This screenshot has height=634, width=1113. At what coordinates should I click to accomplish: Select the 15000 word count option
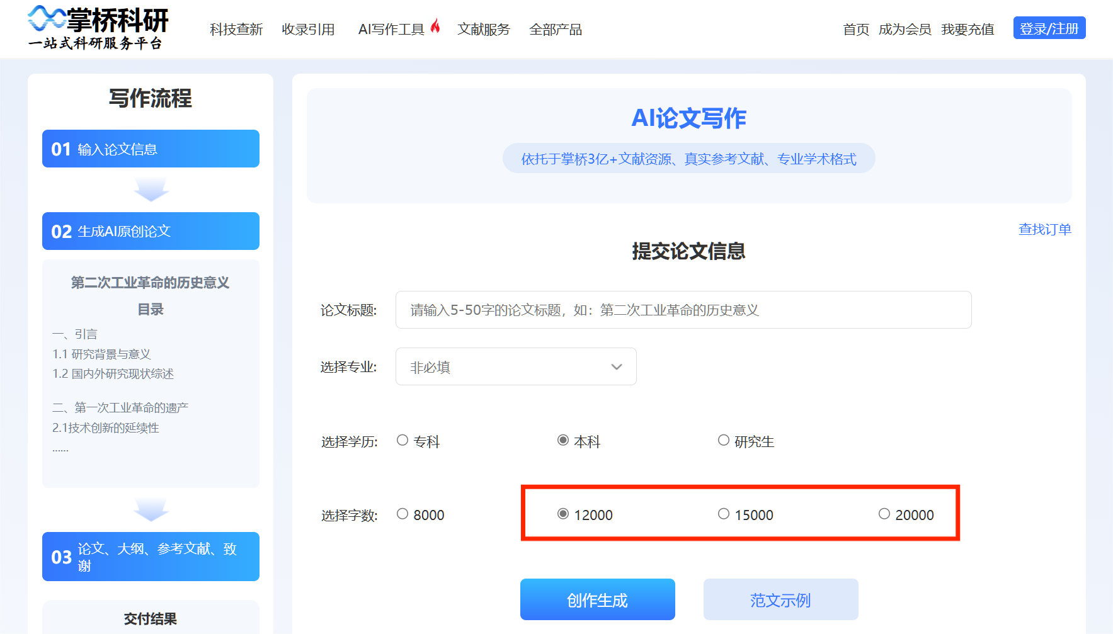724,514
